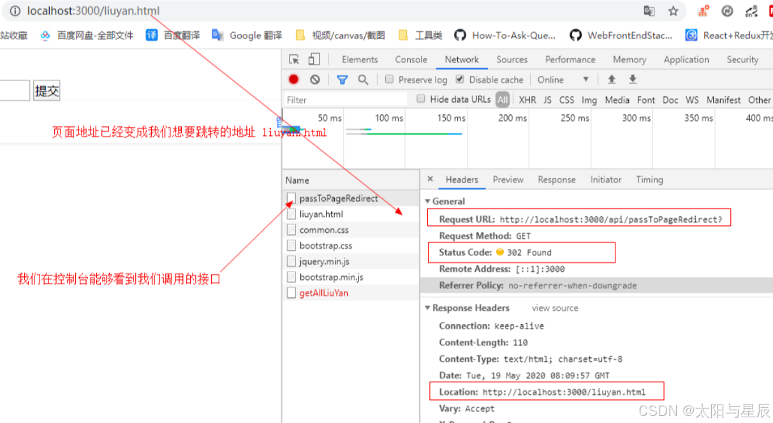Filter requests by Media type

(x=617, y=100)
